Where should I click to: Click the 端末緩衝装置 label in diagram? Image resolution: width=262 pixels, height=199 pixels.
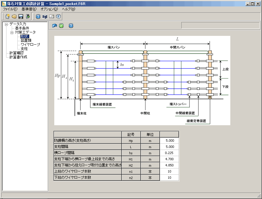point(102,104)
